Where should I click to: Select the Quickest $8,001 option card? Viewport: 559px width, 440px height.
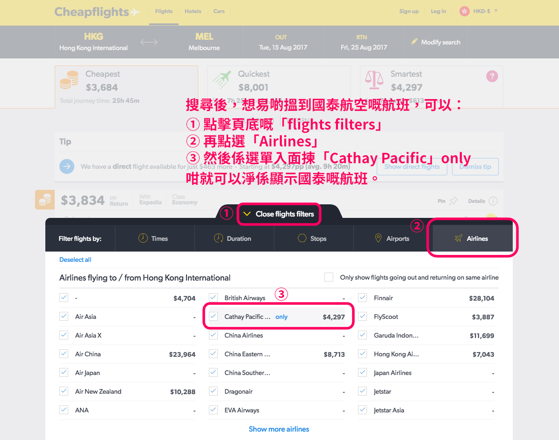[279, 87]
